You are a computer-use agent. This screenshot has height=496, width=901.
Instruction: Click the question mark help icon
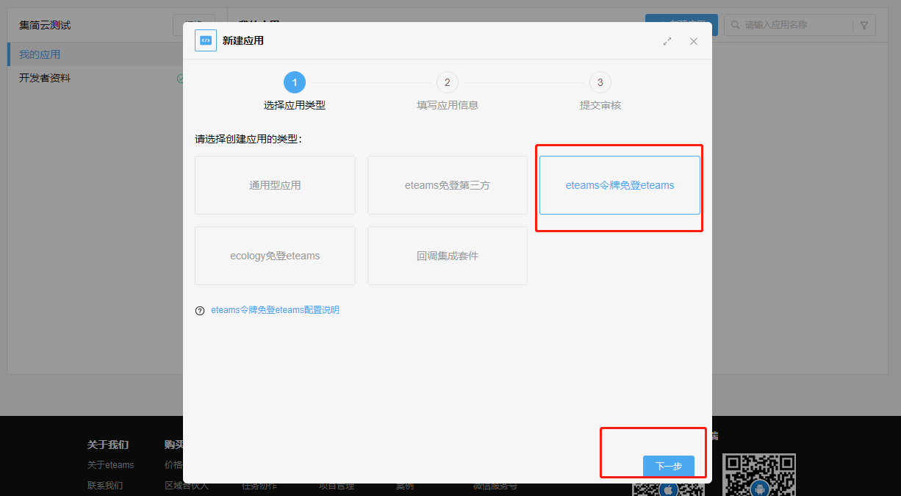[x=200, y=311]
